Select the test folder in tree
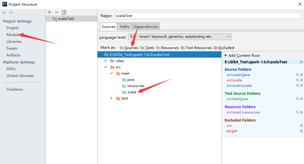This screenshot has width=304, height=164. click(x=122, y=98)
